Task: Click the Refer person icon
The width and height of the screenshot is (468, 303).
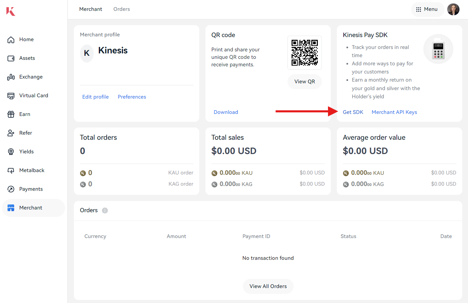Action: point(11,133)
